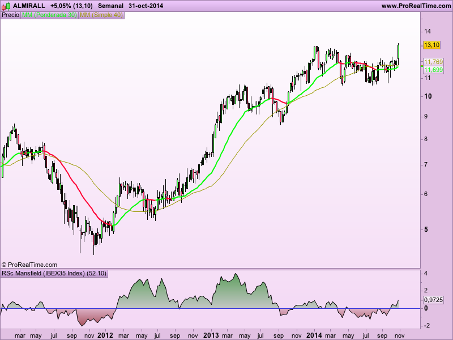Viewport: 453px width, 340px height.
Task: Click the 31-oct-2014 date in header
Action: click(146, 6)
